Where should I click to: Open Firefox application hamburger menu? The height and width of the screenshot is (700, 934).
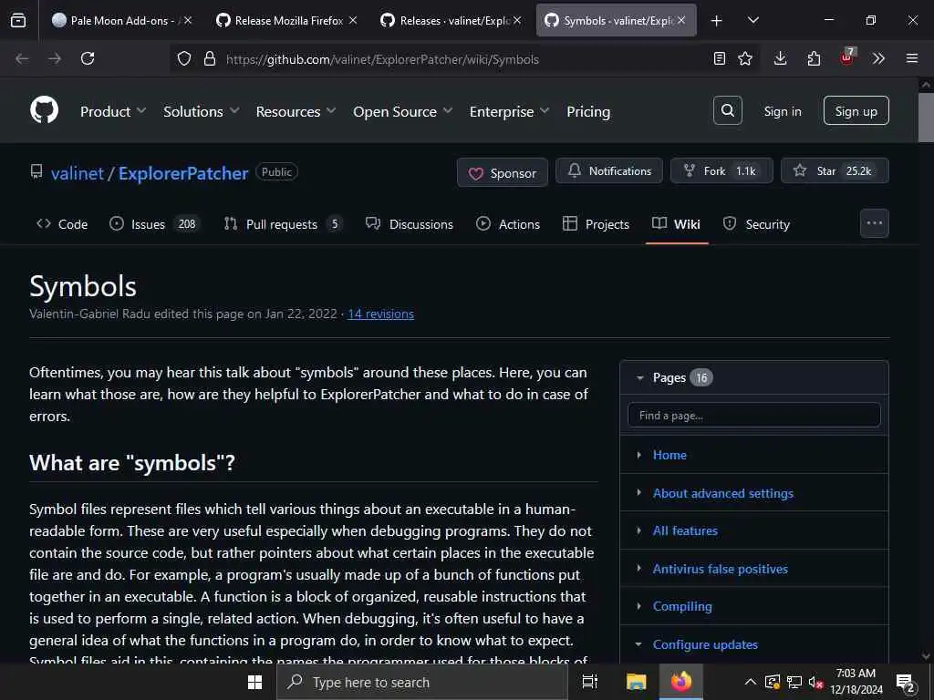click(x=911, y=58)
